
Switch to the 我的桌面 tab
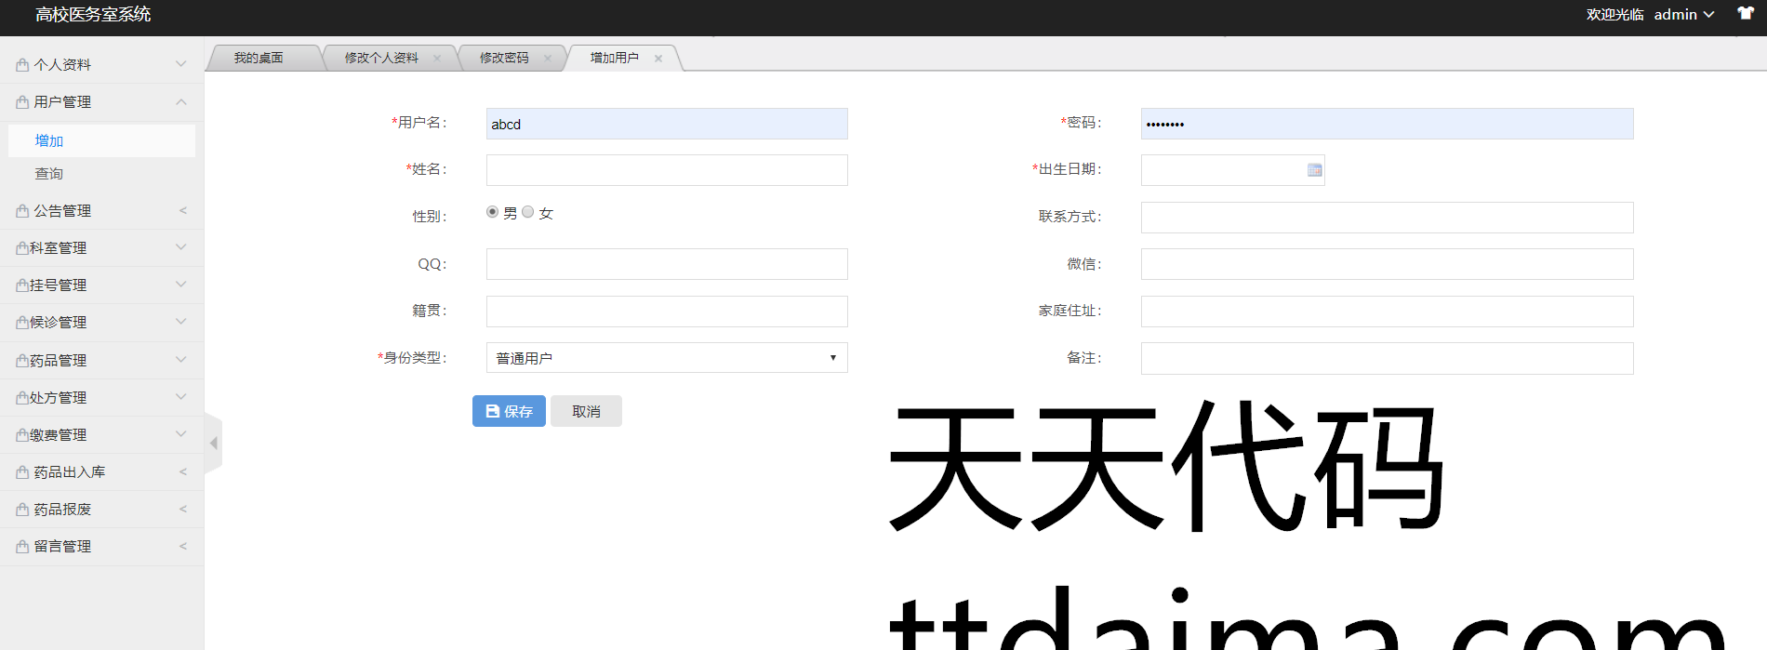coord(259,59)
